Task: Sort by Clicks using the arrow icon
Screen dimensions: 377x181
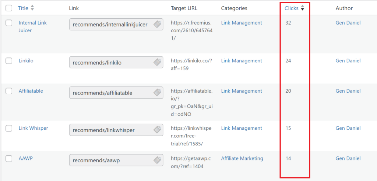Action: [x=303, y=8]
